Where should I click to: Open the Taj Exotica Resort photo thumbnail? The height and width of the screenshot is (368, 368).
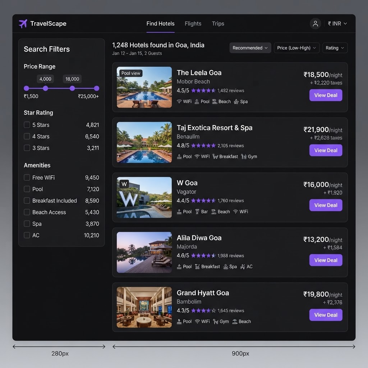(x=144, y=142)
